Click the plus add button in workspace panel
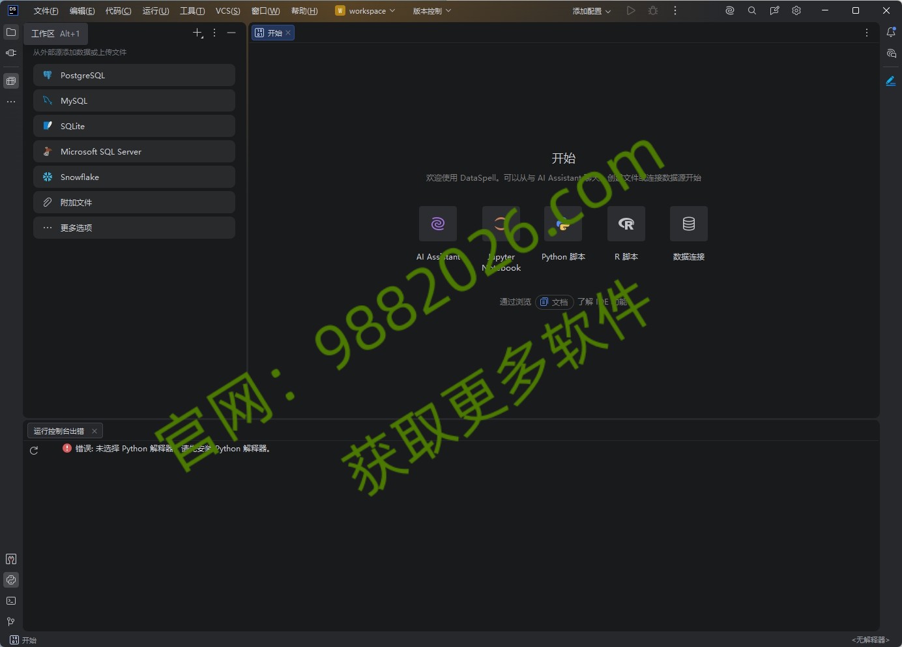This screenshot has height=647, width=902. pos(197,33)
